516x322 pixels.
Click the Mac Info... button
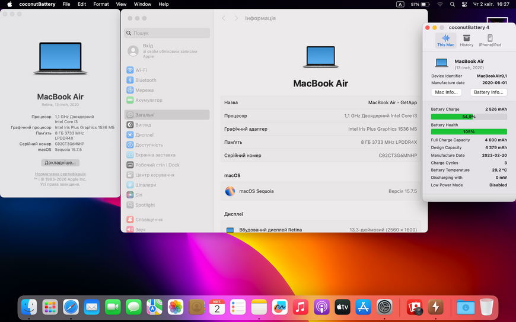coord(446,92)
